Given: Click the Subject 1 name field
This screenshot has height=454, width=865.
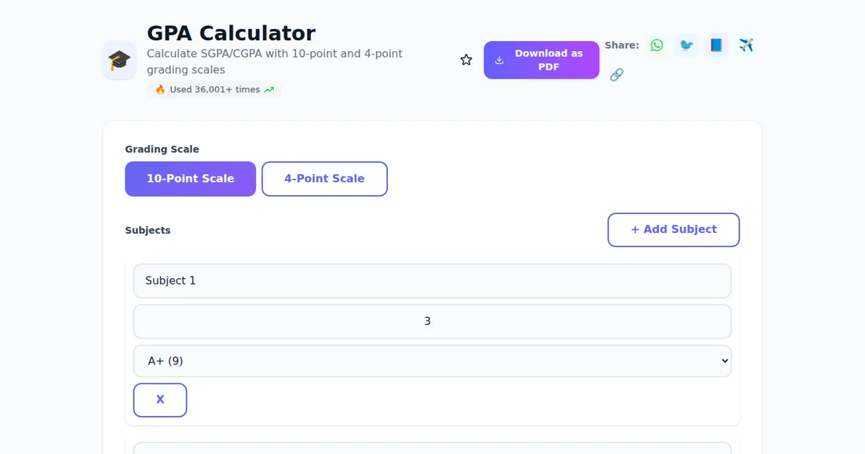Looking at the screenshot, I should [432, 280].
